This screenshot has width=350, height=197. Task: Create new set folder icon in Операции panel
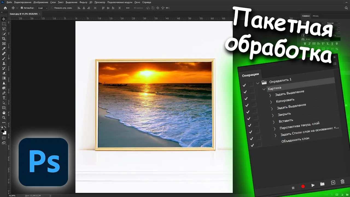(x=322, y=184)
